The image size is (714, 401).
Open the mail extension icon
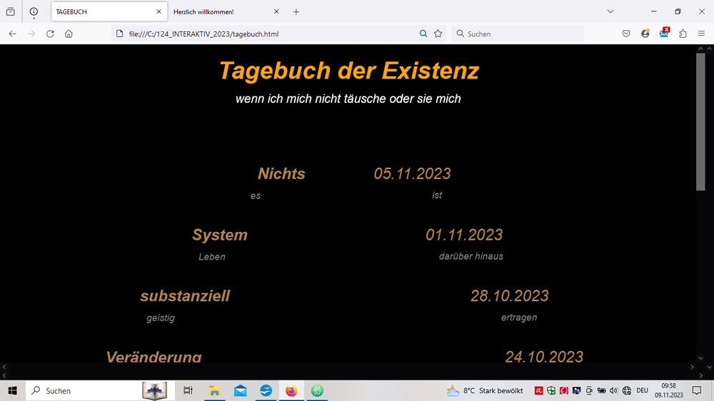pyautogui.click(x=664, y=33)
